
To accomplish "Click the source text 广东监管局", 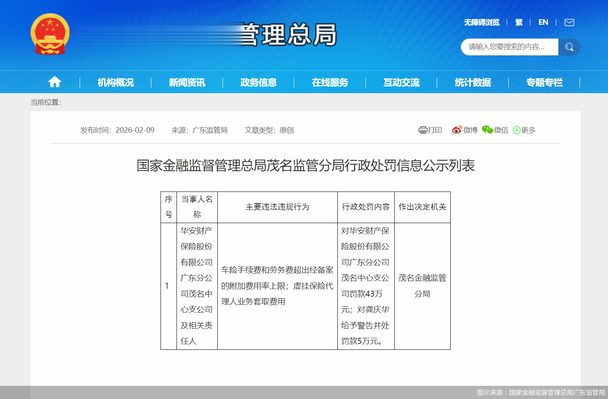I will tap(210, 130).
